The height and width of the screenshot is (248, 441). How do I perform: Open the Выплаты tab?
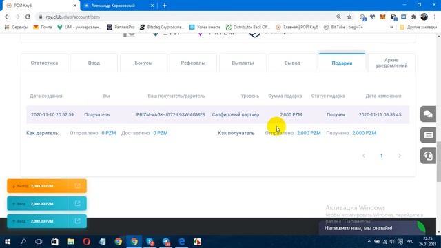tap(243, 63)
